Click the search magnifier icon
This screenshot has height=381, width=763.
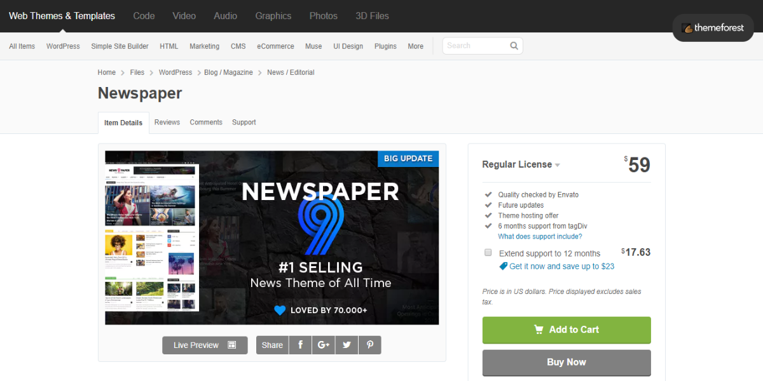[x=514, y=46]
